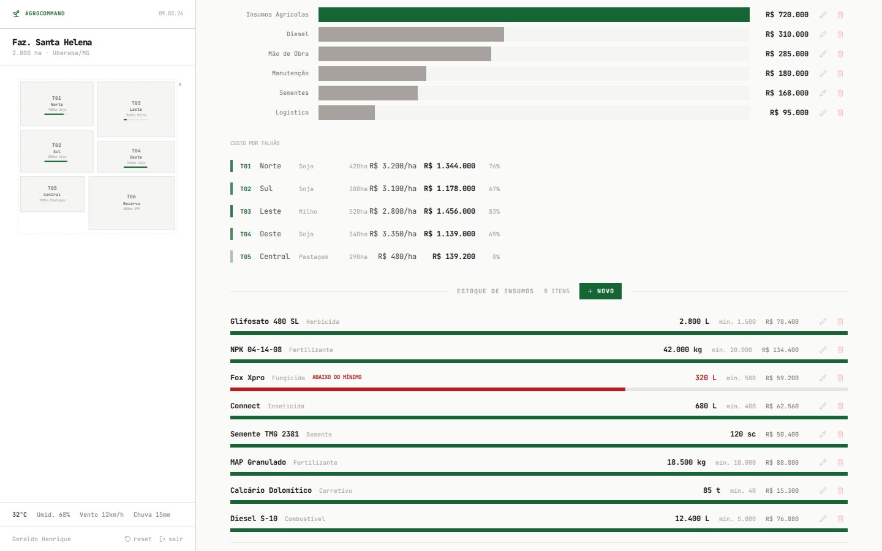The image size is (882, 551).
Task: Delete the NPK 04-14-08 fertilizante entry
Action: pyautogui.click(x=840, y=350)
